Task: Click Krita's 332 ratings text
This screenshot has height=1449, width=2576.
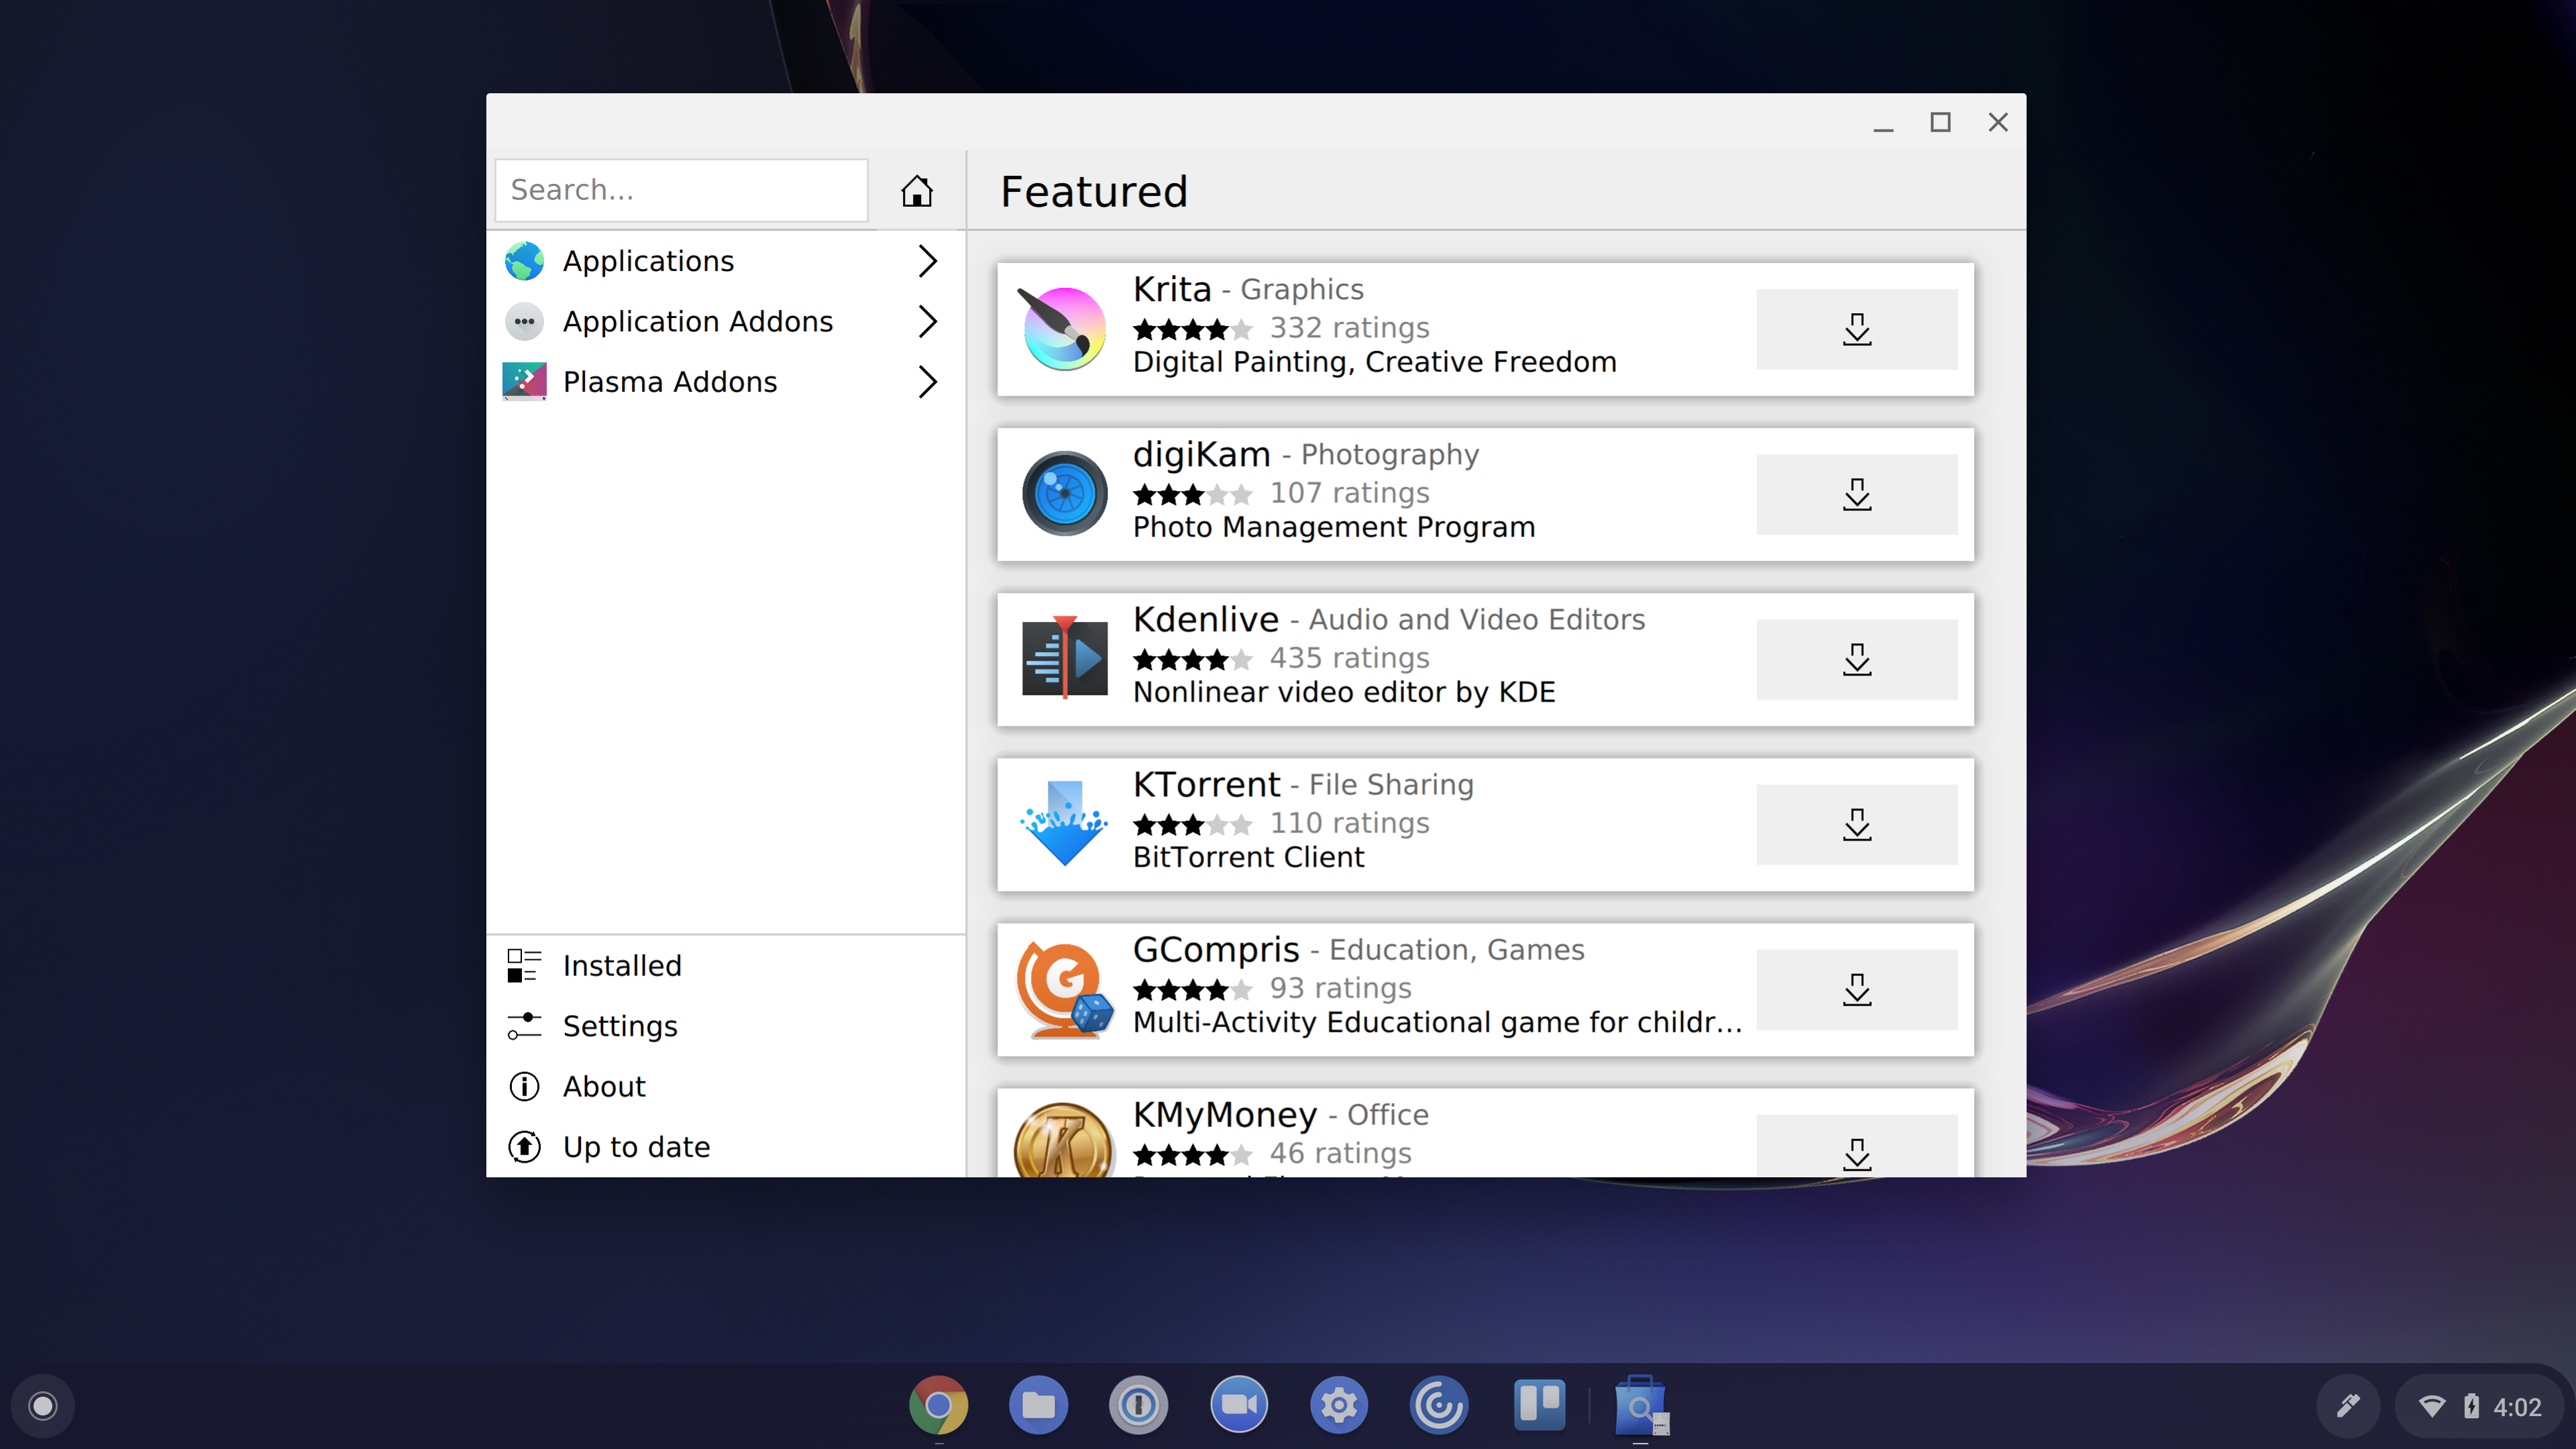Action: 1350,328
